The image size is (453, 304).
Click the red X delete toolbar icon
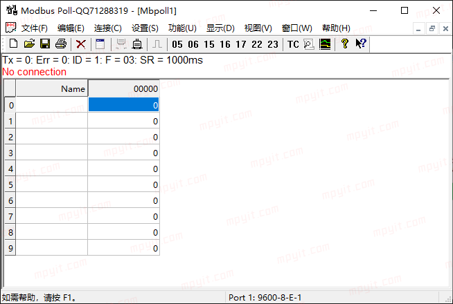coord(80,44)
